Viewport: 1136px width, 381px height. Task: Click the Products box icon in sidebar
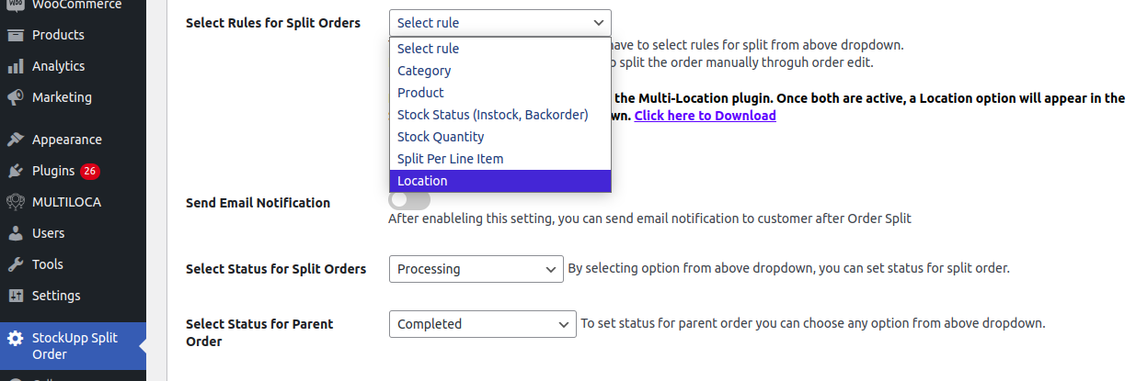[15, 35]
